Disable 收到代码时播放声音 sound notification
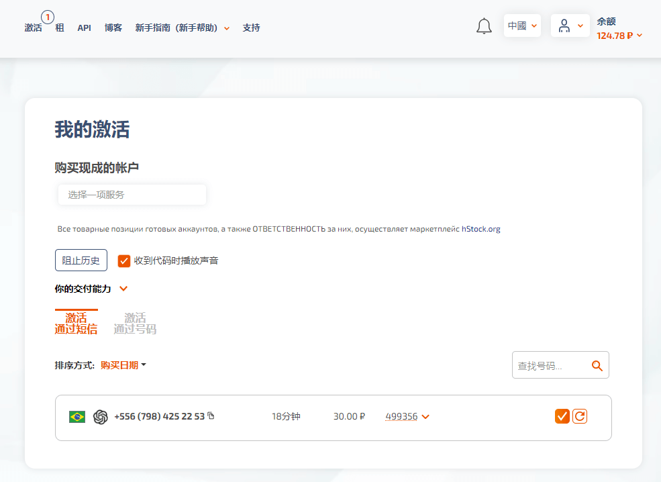This screenshot has height=482, width=661. 123,260
